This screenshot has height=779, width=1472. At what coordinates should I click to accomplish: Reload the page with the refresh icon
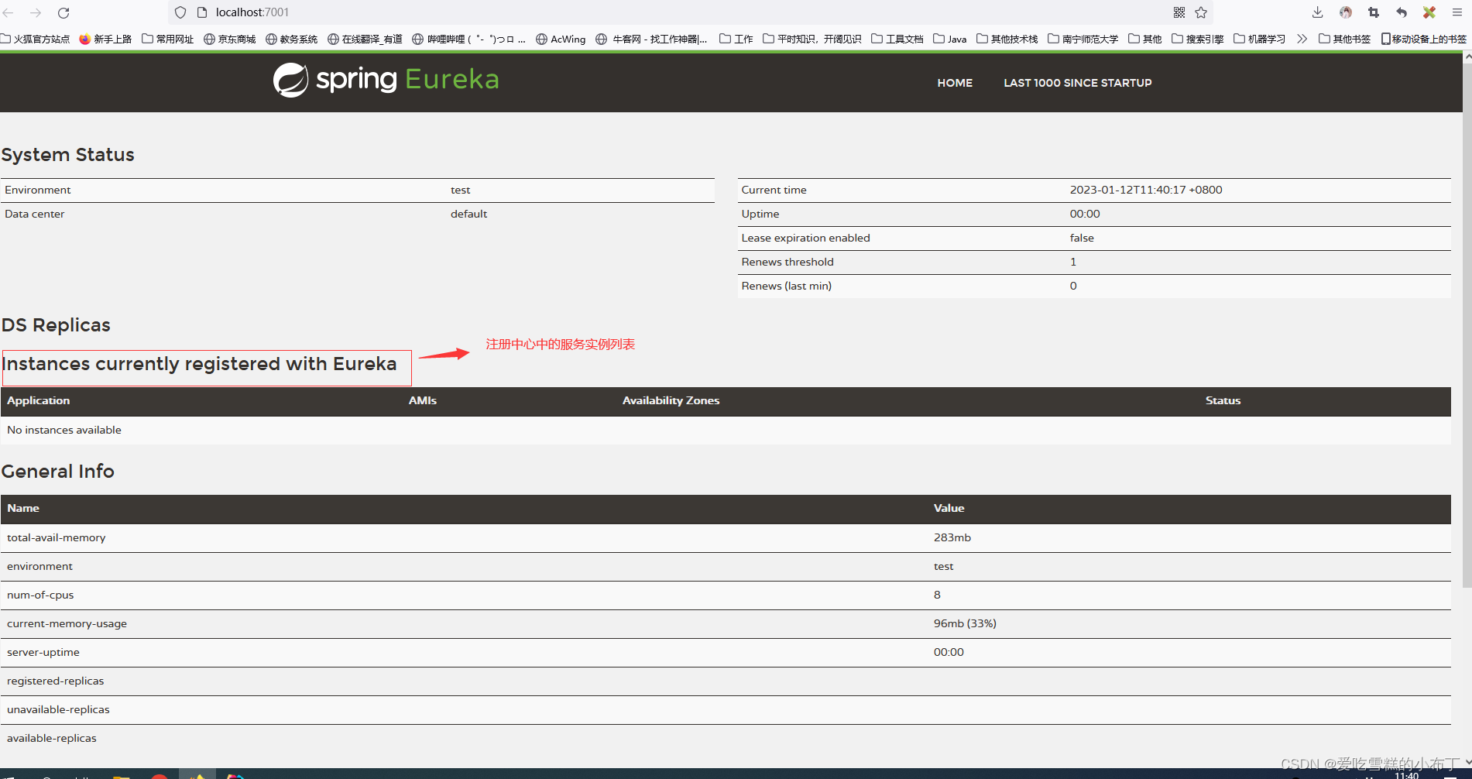click(63, 12)
